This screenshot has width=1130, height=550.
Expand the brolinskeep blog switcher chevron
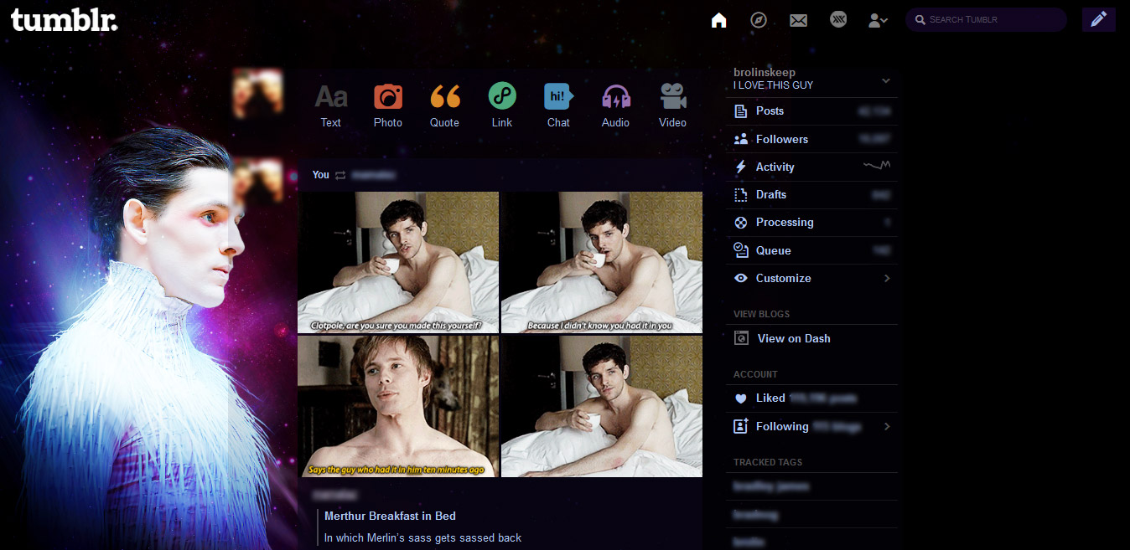pyautogui.click(x=886, y=80)
